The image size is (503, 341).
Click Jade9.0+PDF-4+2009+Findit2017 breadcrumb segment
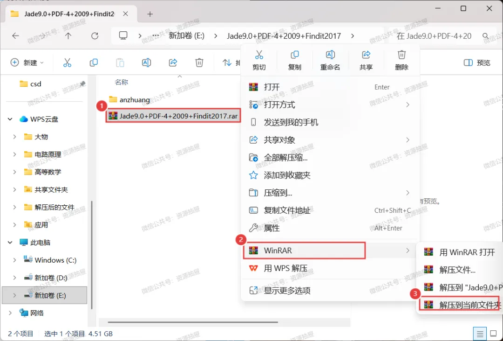tap(284, 35)
